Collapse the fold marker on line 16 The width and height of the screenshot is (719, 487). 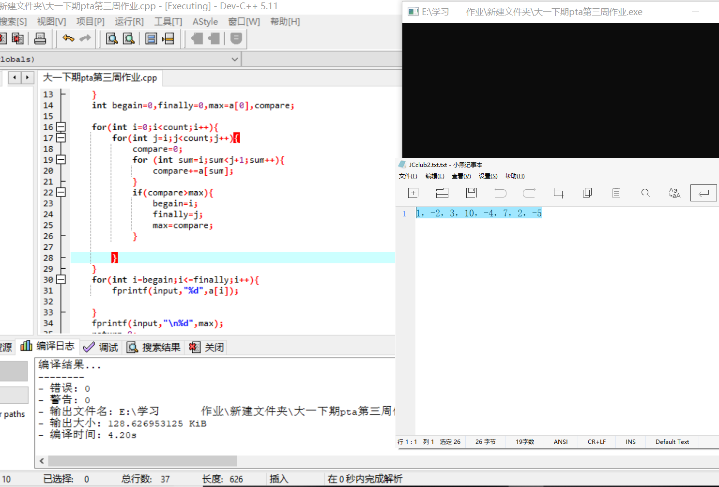(x=61, y=127)
